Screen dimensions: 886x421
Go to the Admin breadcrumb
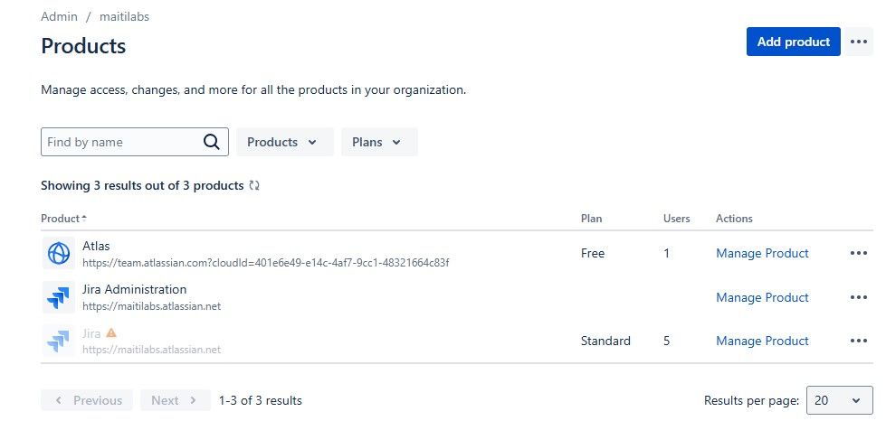60,16
